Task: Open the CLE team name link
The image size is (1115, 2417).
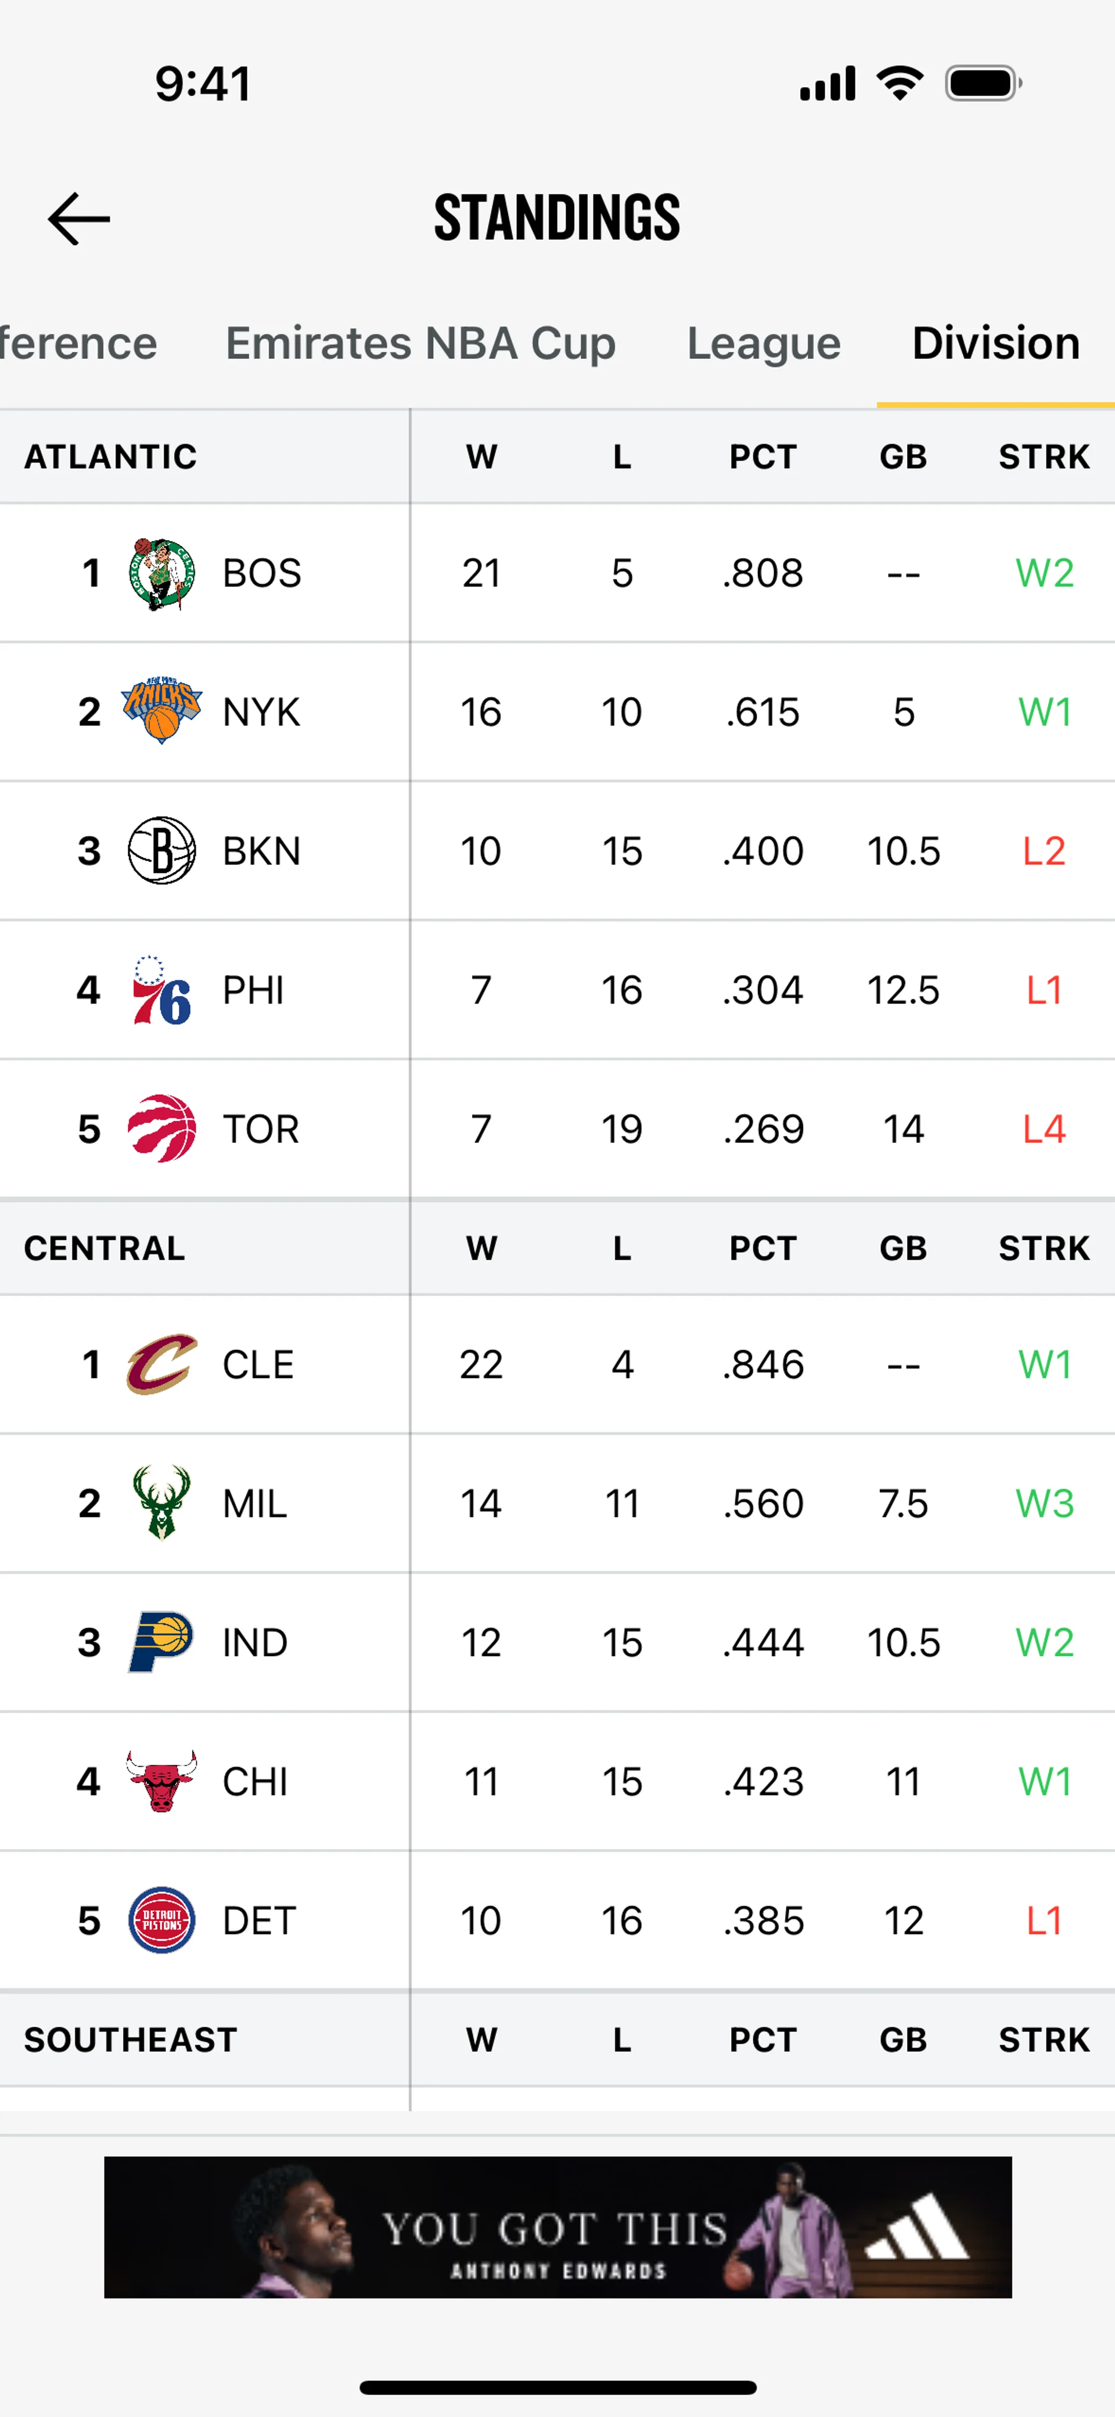Action: click(258, 1364)
